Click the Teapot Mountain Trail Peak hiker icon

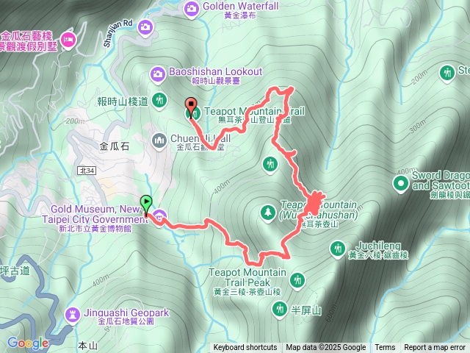[x=297, y=281]
